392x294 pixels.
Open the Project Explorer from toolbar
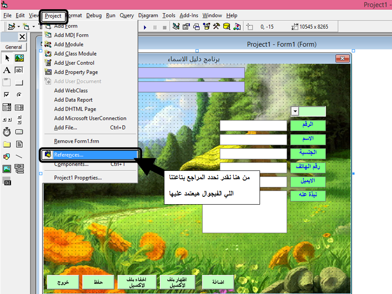tap(176, 26)
